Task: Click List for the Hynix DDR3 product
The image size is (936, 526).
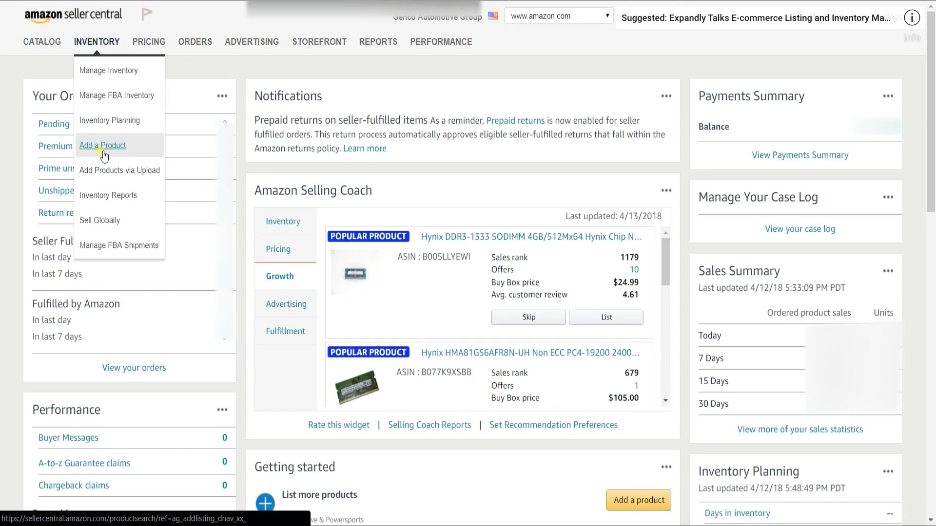Action: click(606, 317)
